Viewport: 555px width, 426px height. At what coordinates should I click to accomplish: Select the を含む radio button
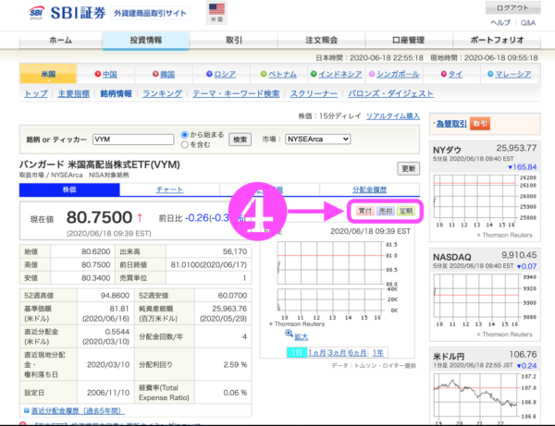tap(184, 144)
